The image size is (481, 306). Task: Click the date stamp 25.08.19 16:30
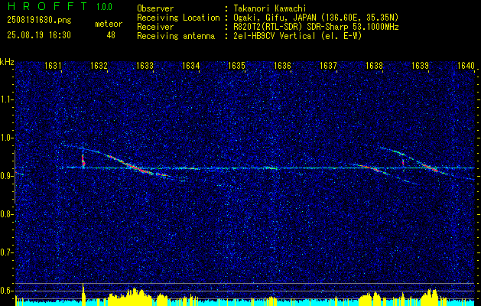[39, 35]
